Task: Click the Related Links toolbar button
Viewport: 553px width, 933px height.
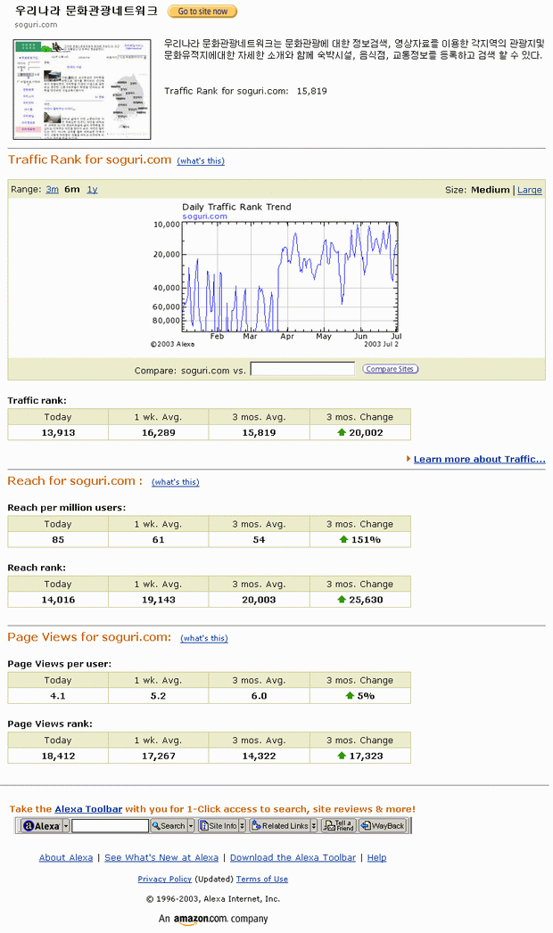Action: tap(280, 826)
